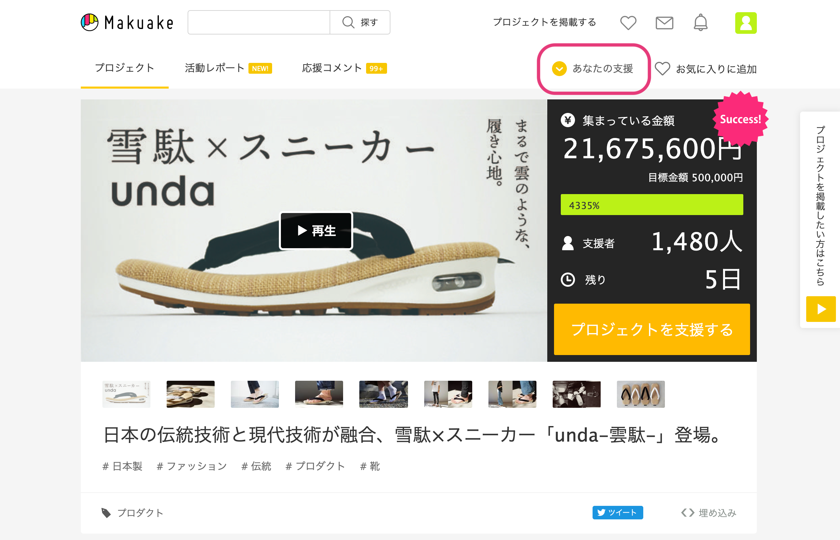Switch to 活動レポート tab
The height and width of the screenshot is (540, 840).
pyautogui.click(x=214, y=68)
